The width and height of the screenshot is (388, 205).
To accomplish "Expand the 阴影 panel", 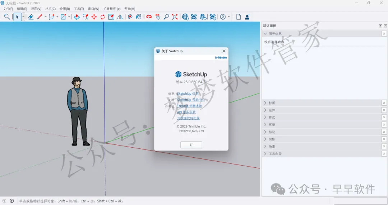I will [265, 139].
